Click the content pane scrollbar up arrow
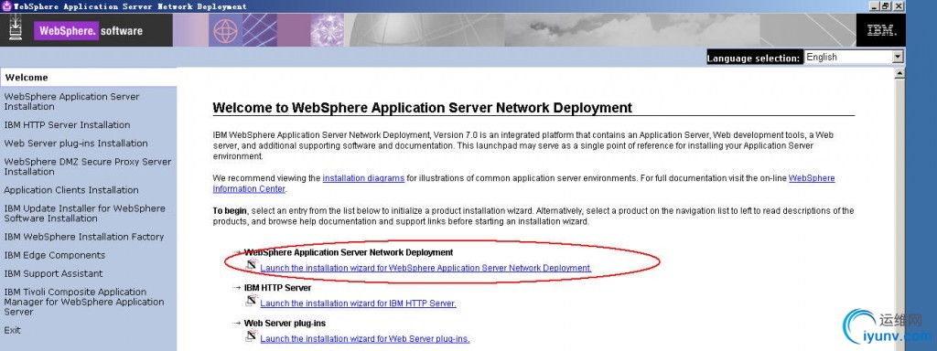 click(899, 74)
